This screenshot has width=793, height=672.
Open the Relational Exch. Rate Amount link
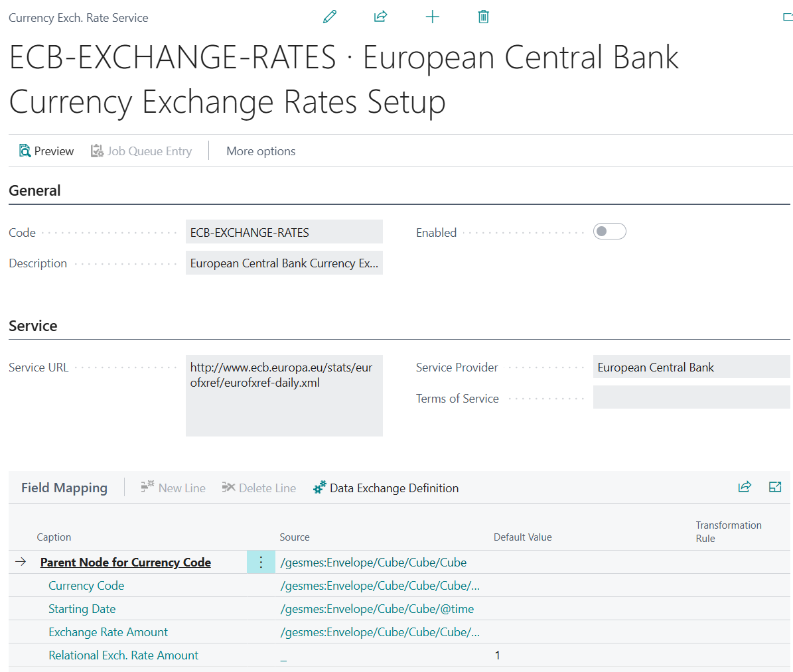coord(123,655)
